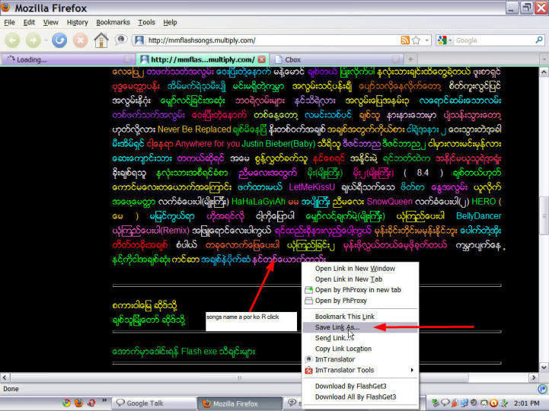Go to Home using the house icon
Screen dimensions: 549x411
coord(101,40)
